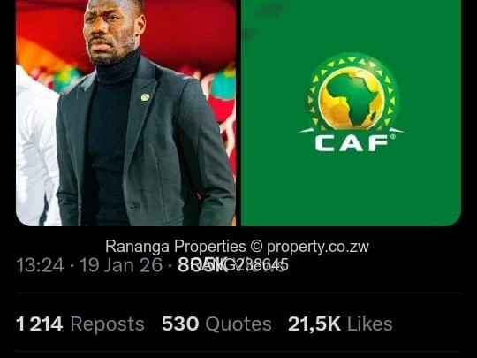Select the 21,5K likes count
The image size is (477, 358).
tap(314, 324)
